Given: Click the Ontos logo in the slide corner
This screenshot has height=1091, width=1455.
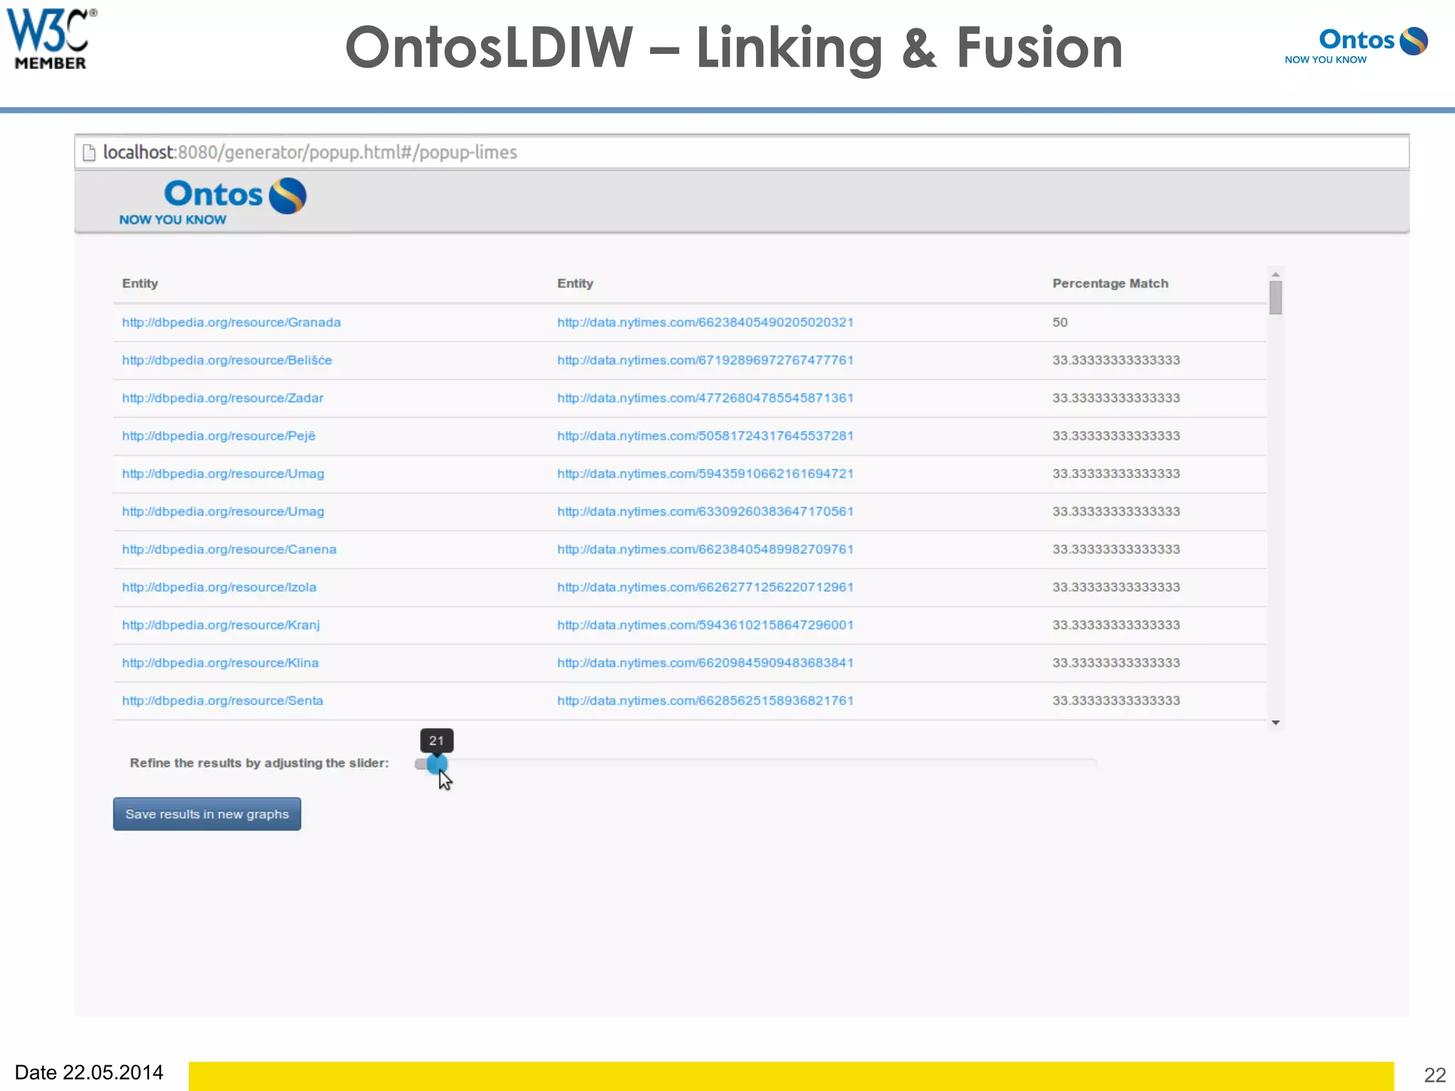Looking at the screenshot, I should pyautogui.click(x=1356, y=45).
